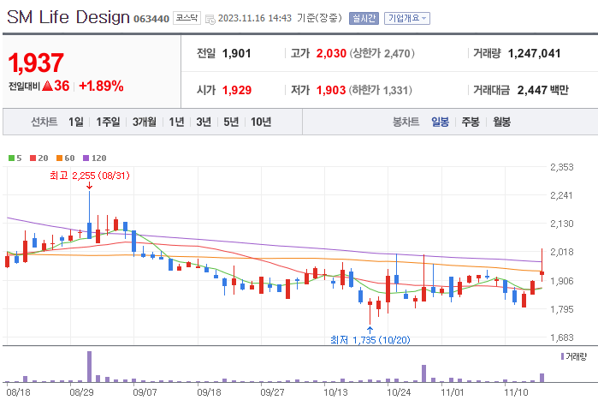Viewport: 598px width, 400px height.
Task: Click the 11/10 date axis label
Action: [x=517, y=392]
